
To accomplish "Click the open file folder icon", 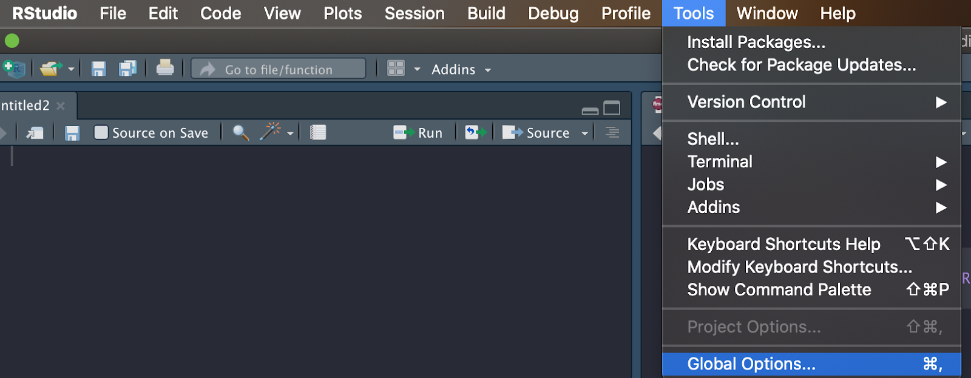I will click(x=51, y=69).
